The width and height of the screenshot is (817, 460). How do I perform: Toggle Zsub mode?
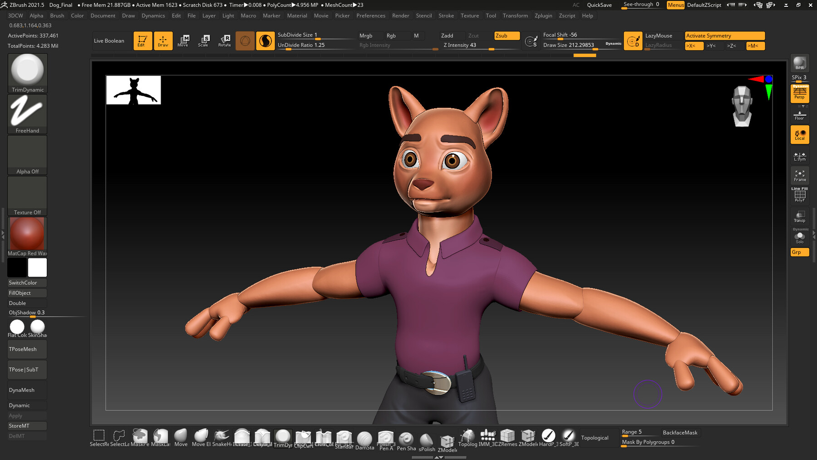point(507,35)
